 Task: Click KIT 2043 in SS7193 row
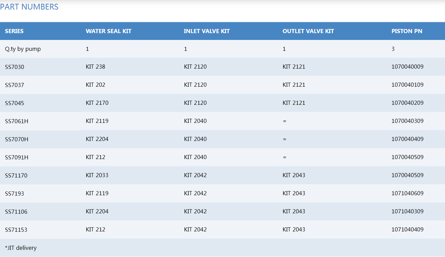click(x=294, y=193)
